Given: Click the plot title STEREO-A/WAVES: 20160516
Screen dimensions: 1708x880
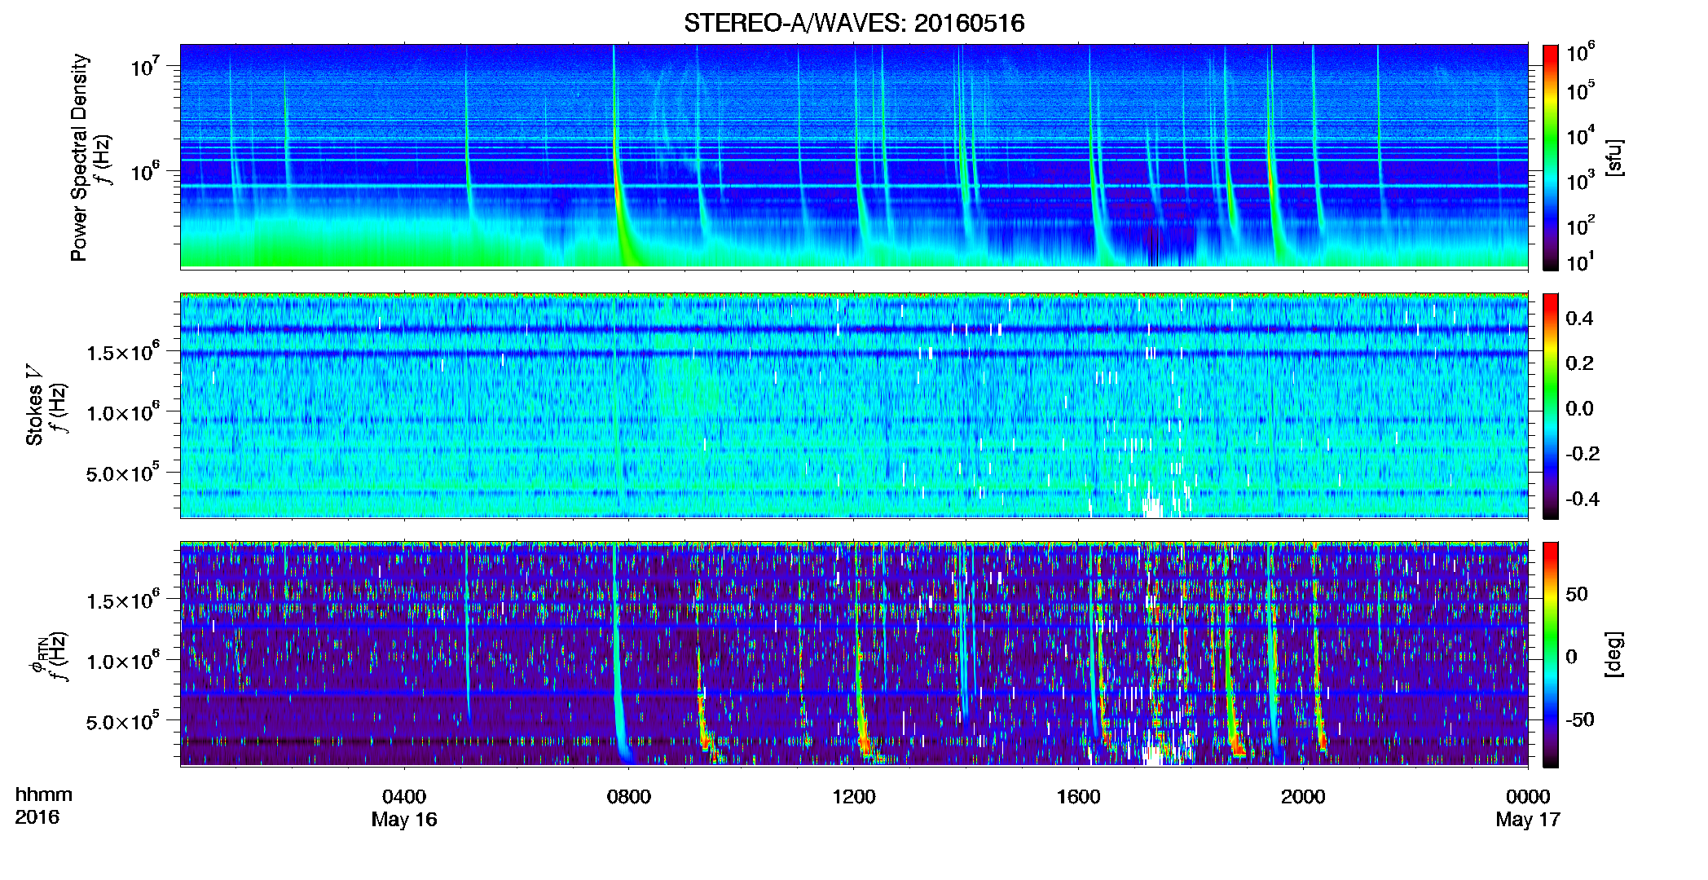Looking at the screenshot, I should pos(854,23).
